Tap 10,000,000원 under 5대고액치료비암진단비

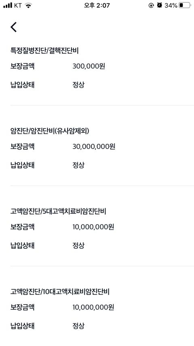click(x=93, y=227)
